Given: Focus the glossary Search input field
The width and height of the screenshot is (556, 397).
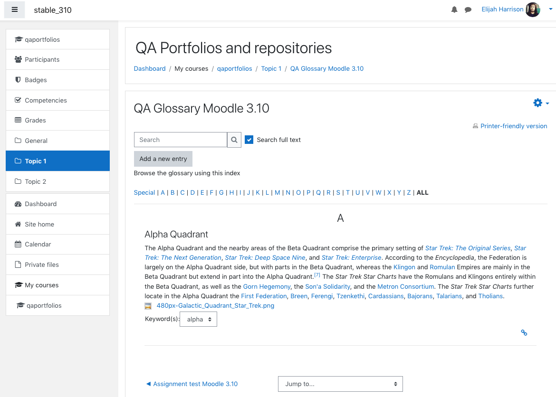Looking at the screenshot, I should [x=181, y=140].
